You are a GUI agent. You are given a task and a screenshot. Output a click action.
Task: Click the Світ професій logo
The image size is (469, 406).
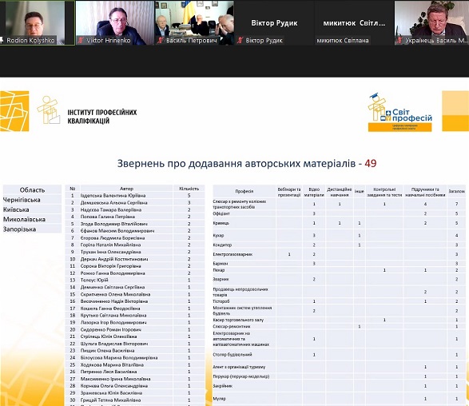tap(400, 112)
